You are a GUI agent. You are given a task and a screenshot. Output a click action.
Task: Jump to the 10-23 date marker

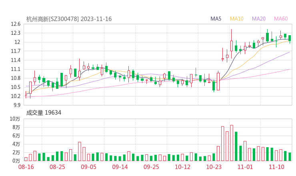click(214, 167)
